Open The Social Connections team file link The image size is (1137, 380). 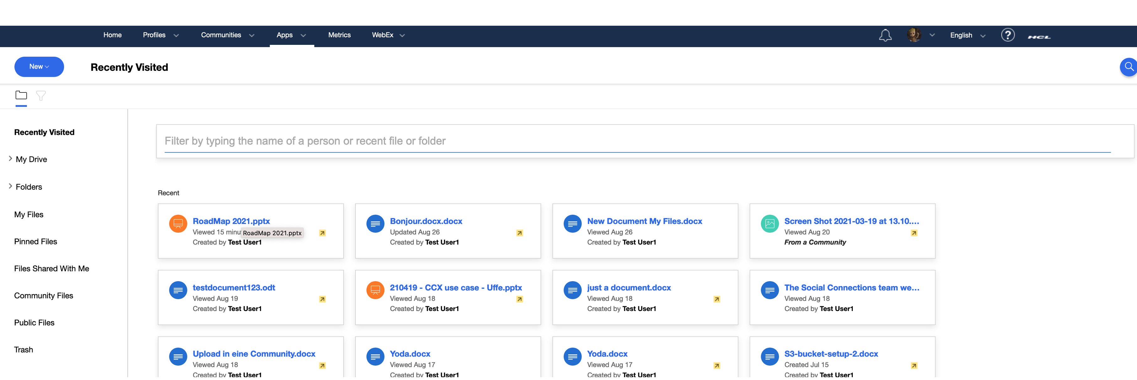click(852, 288)
